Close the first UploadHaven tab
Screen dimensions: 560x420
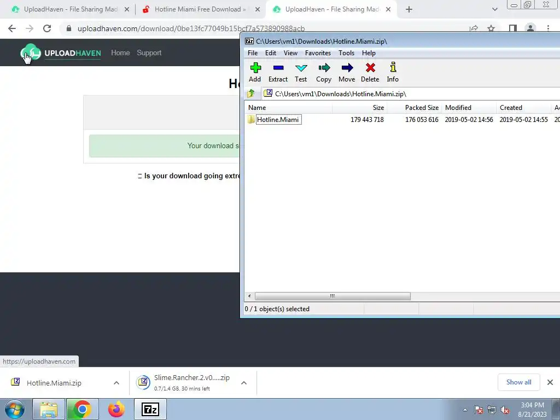(x=127, y=10)
